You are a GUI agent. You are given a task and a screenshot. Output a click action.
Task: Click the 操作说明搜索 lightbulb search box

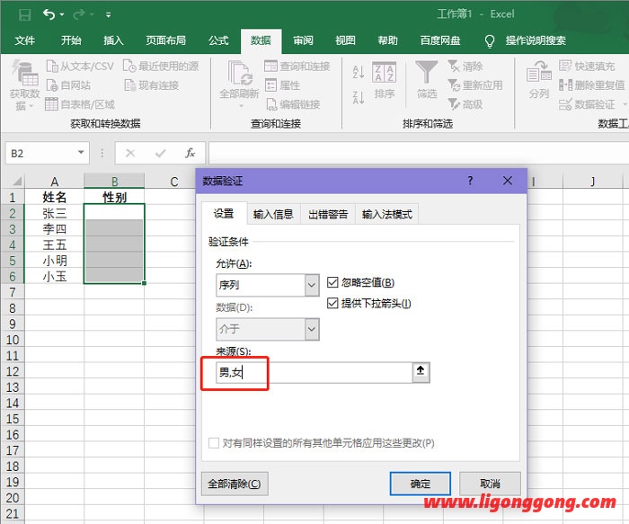526,40
